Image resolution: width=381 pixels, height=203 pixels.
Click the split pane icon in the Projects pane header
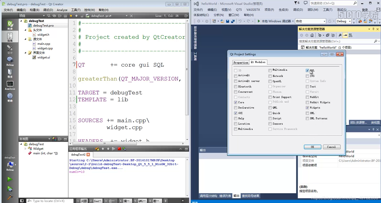(60, 16)
